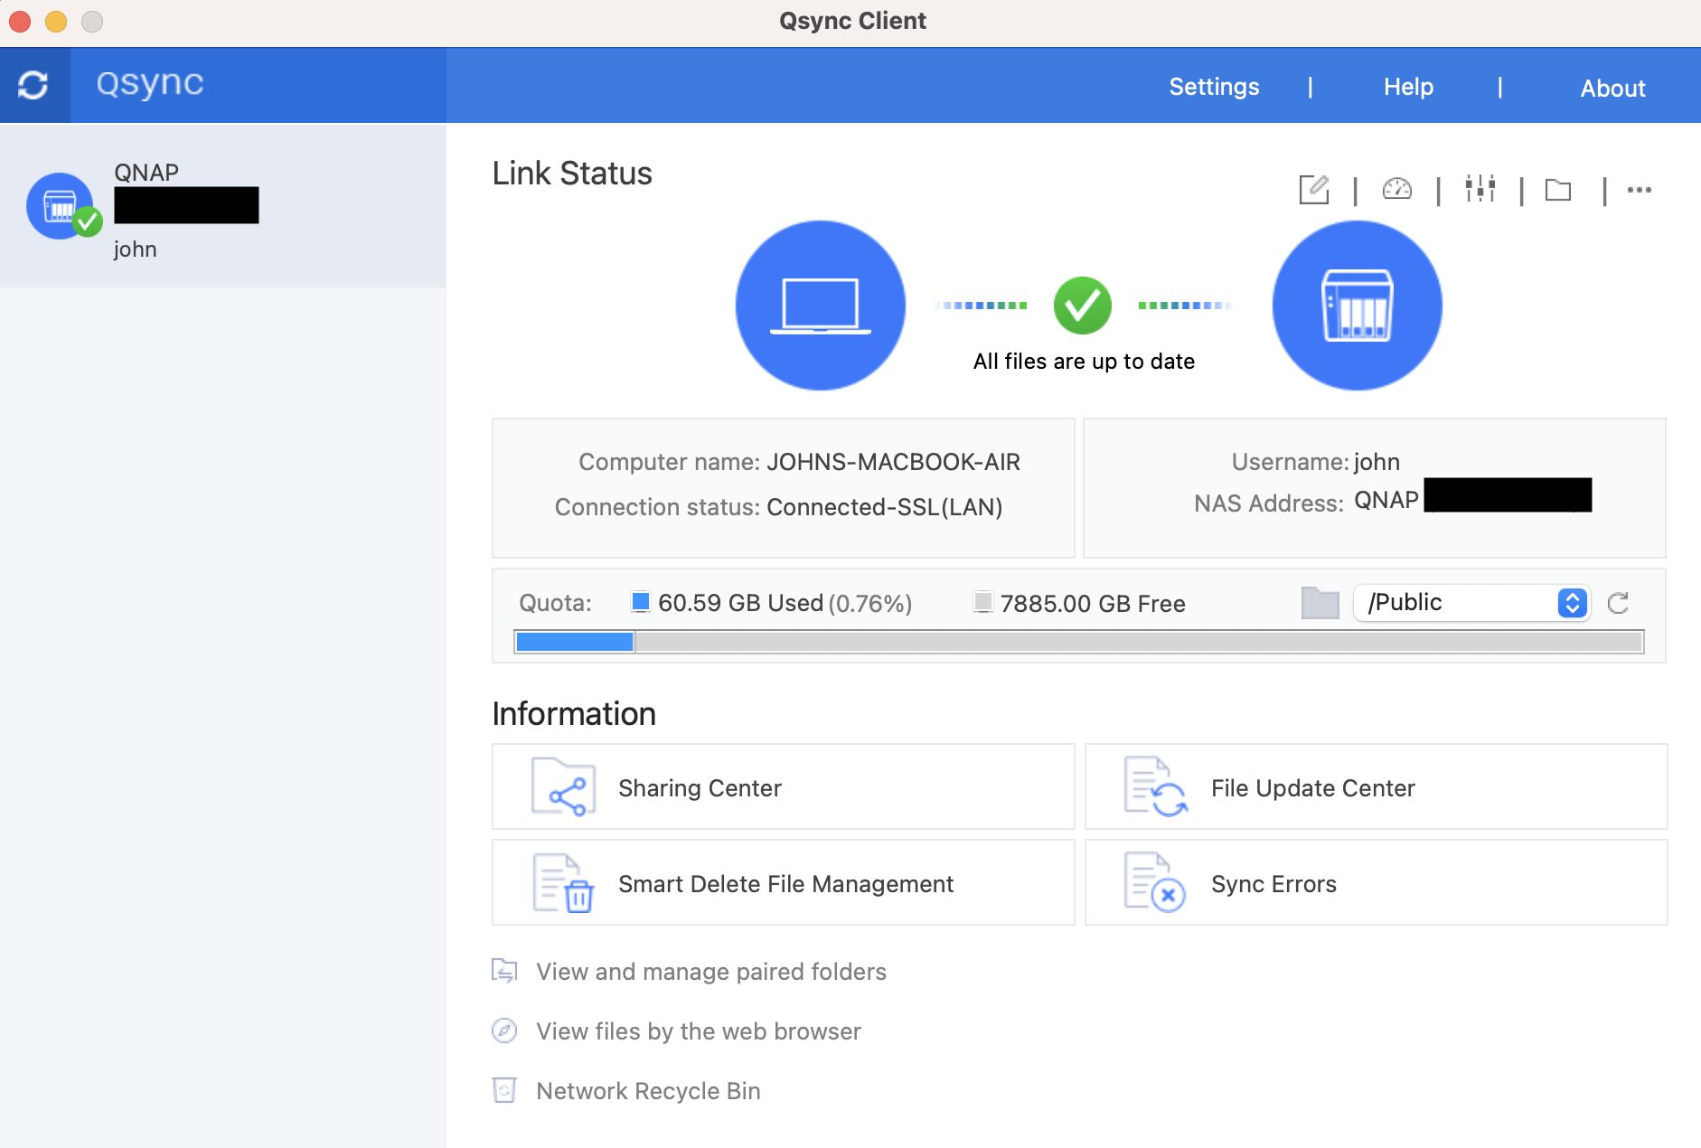Click the Qsync refresh logo icon
This screenshot has width=1701, height=1148.
[x=34, y=84]
